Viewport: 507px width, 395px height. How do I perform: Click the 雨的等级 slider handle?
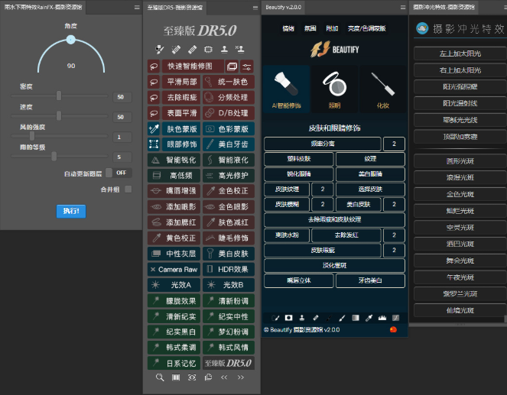54,156
